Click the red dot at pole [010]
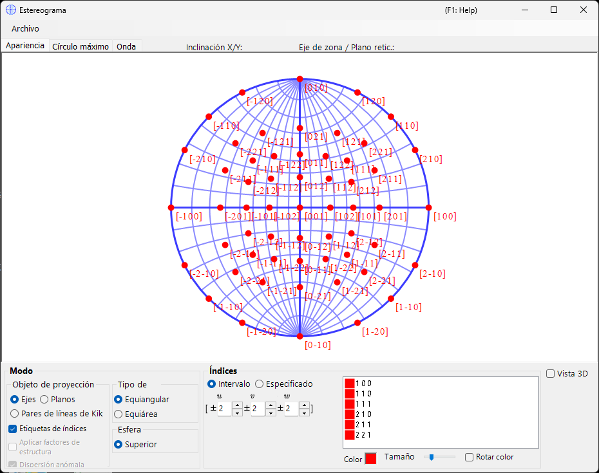 [x=300, y=79]
